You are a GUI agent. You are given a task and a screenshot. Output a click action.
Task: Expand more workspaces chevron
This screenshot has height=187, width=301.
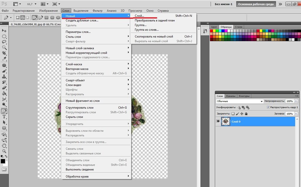280,4
